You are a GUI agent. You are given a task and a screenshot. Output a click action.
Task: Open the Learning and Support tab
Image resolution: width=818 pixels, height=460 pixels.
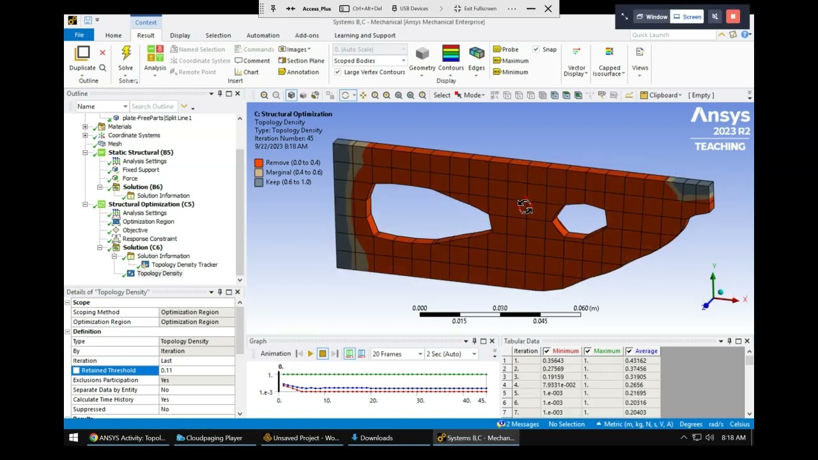[x=364, y=36]
